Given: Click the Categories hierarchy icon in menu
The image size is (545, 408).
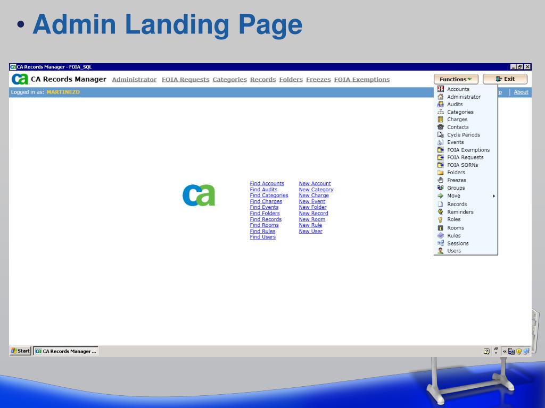Looking at the screenshot, I should coord(440,112).
